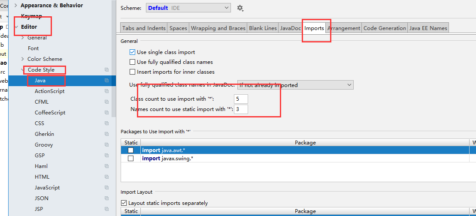Screen dimensions: 476x216
Task: Select CFML code style
Action: point(42,102)
